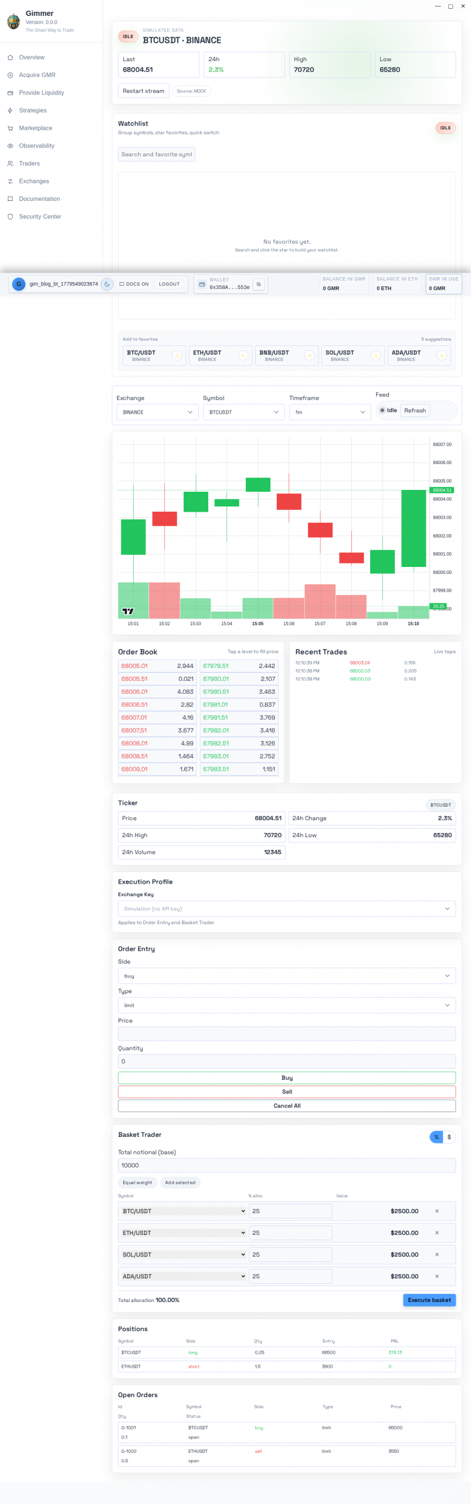This screenshot has width=471, height=1504.
Task: Click the red Sell button
Action: pos(287,1092)
